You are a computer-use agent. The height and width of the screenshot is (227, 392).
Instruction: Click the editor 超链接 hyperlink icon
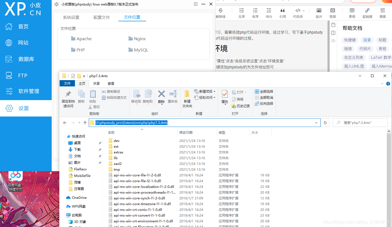(367, 10)
